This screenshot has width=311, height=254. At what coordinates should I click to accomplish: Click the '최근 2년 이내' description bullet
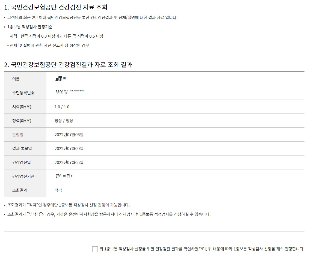92,18
